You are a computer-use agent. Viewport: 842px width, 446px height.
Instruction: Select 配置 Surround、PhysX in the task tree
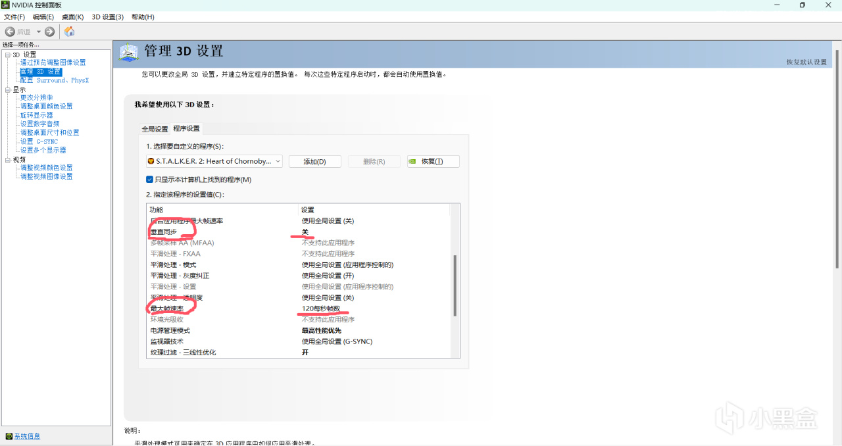click(x=54, y=80)
